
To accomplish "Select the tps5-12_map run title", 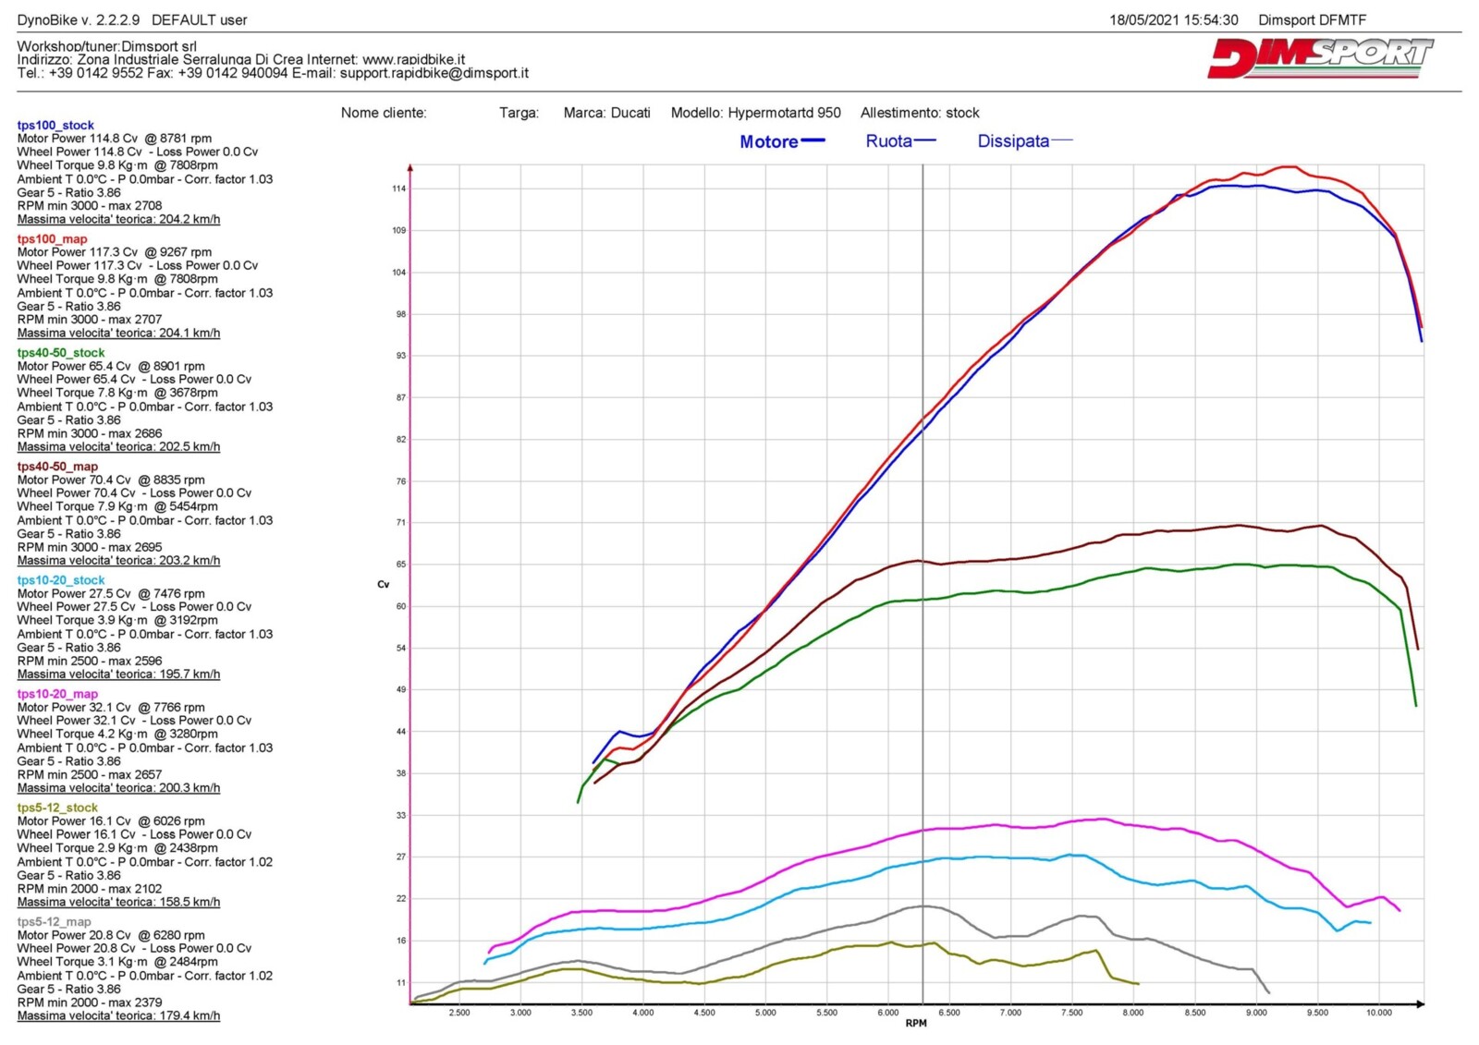I will (x=54, y=921).
